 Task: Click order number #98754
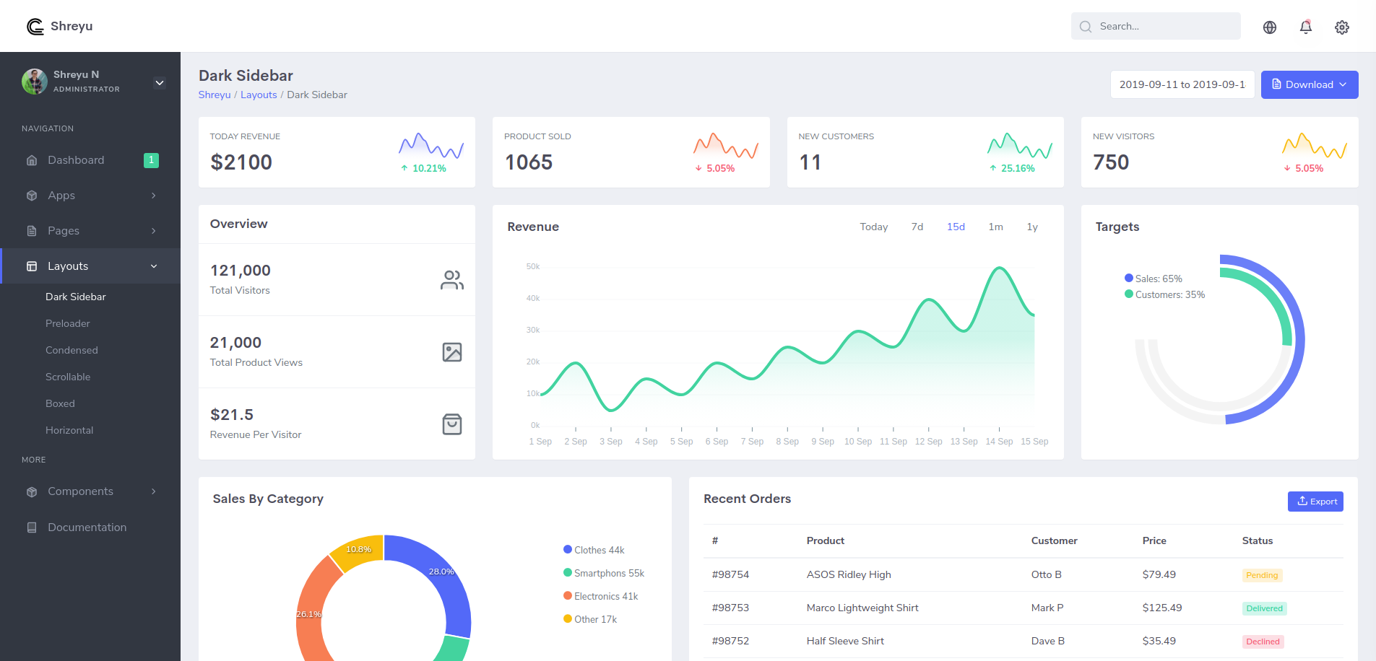[x=730, y=574]
